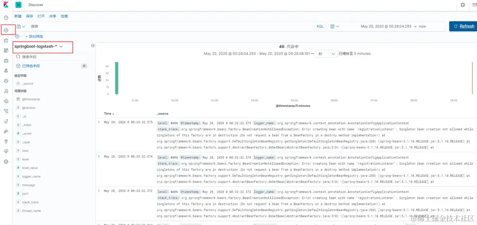Image resolution: width=477 pixels, height=225 pixels.
Task: Click the _source column header
Action: click(163, 113)
